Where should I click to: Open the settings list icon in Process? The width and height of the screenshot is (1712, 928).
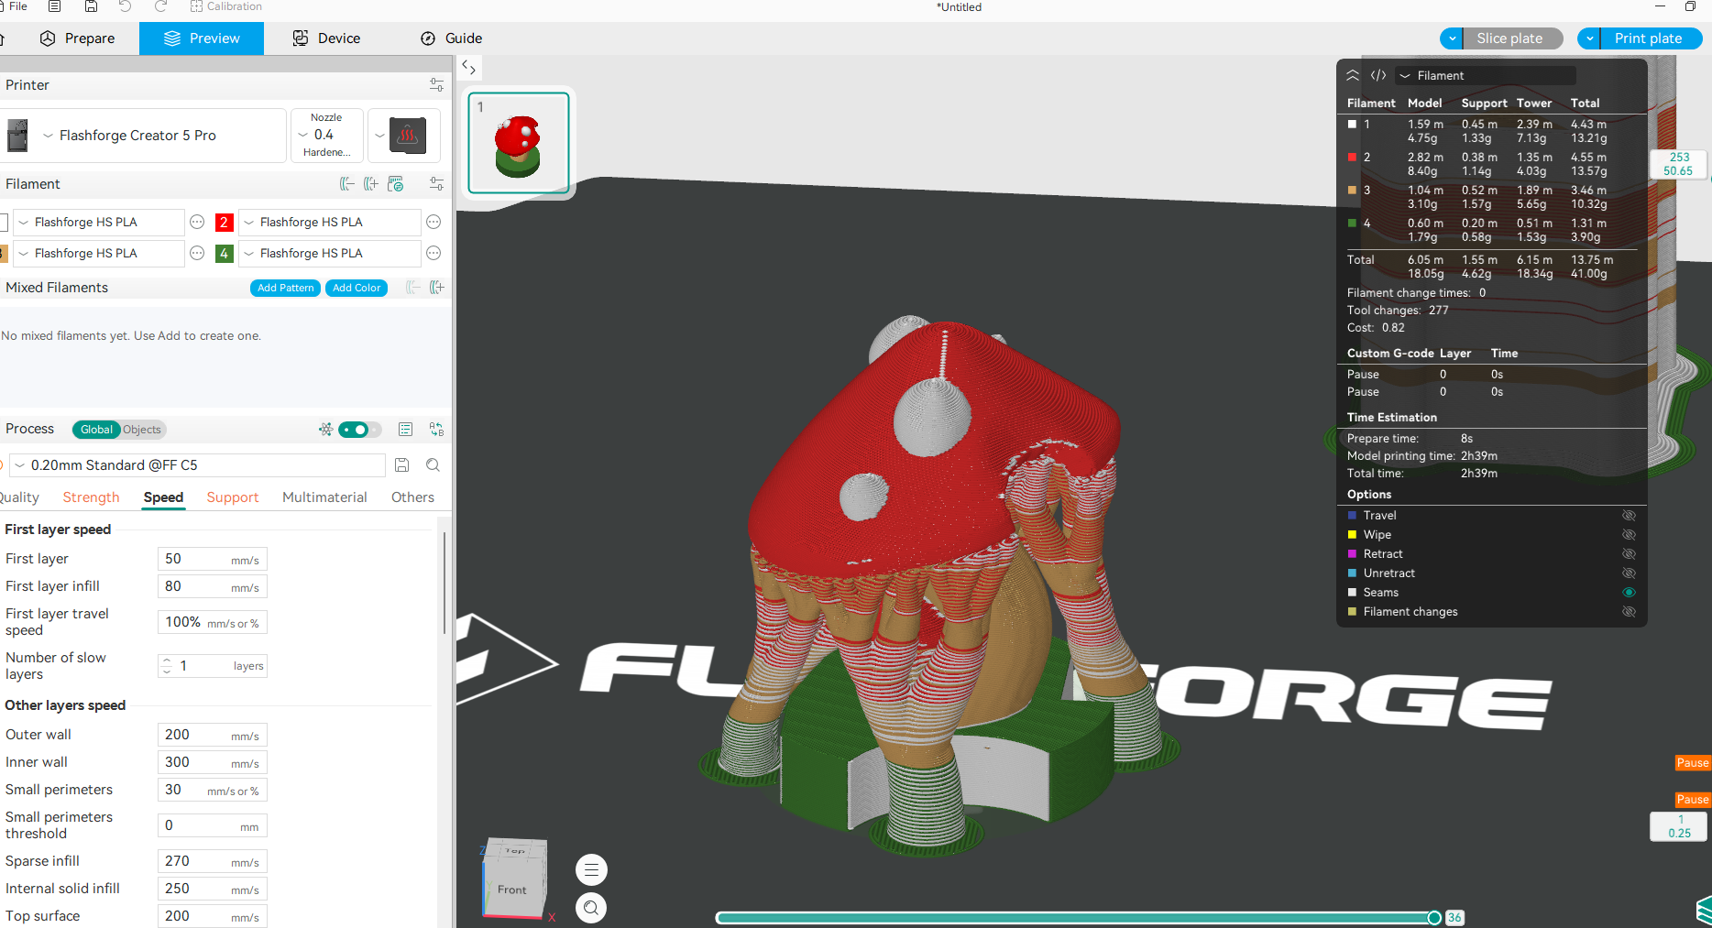point(406,430)
